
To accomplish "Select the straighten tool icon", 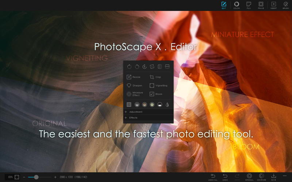I will pos(152,67).
